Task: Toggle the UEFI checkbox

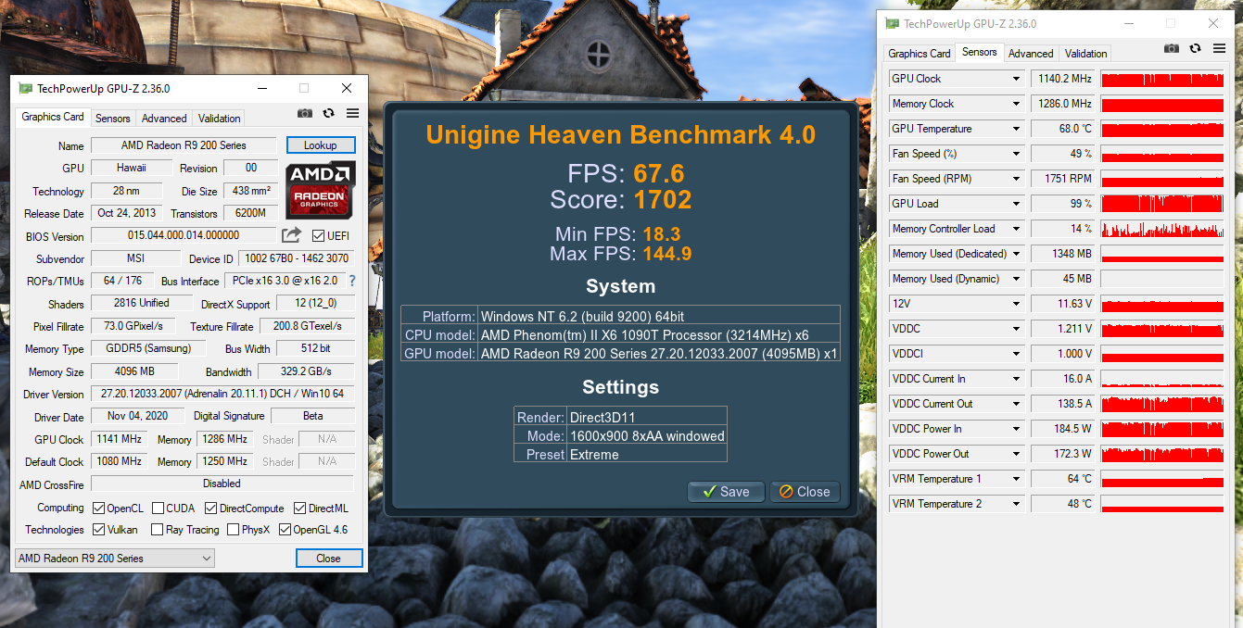Action: click(x=318, y=235)
